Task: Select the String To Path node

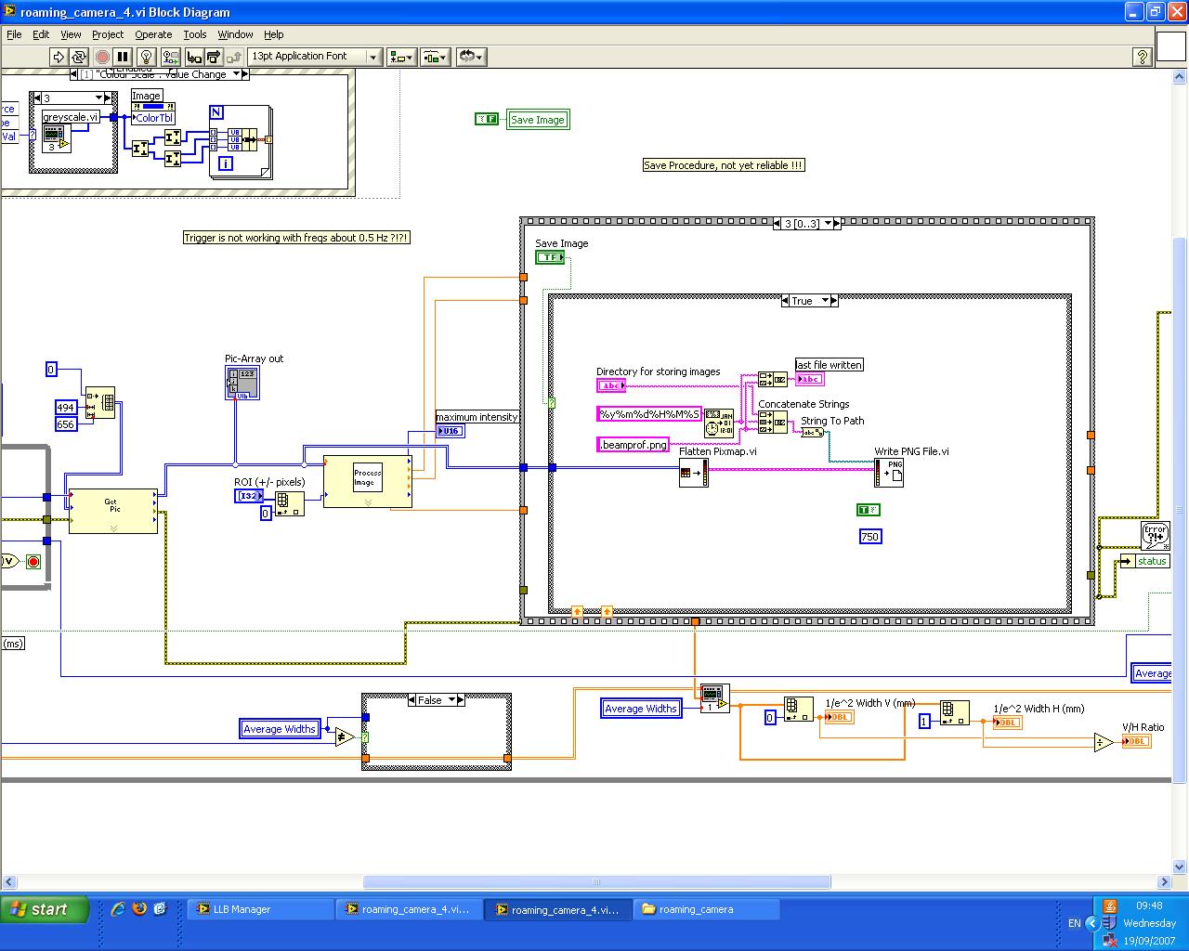Action: (x=813, y=432)
